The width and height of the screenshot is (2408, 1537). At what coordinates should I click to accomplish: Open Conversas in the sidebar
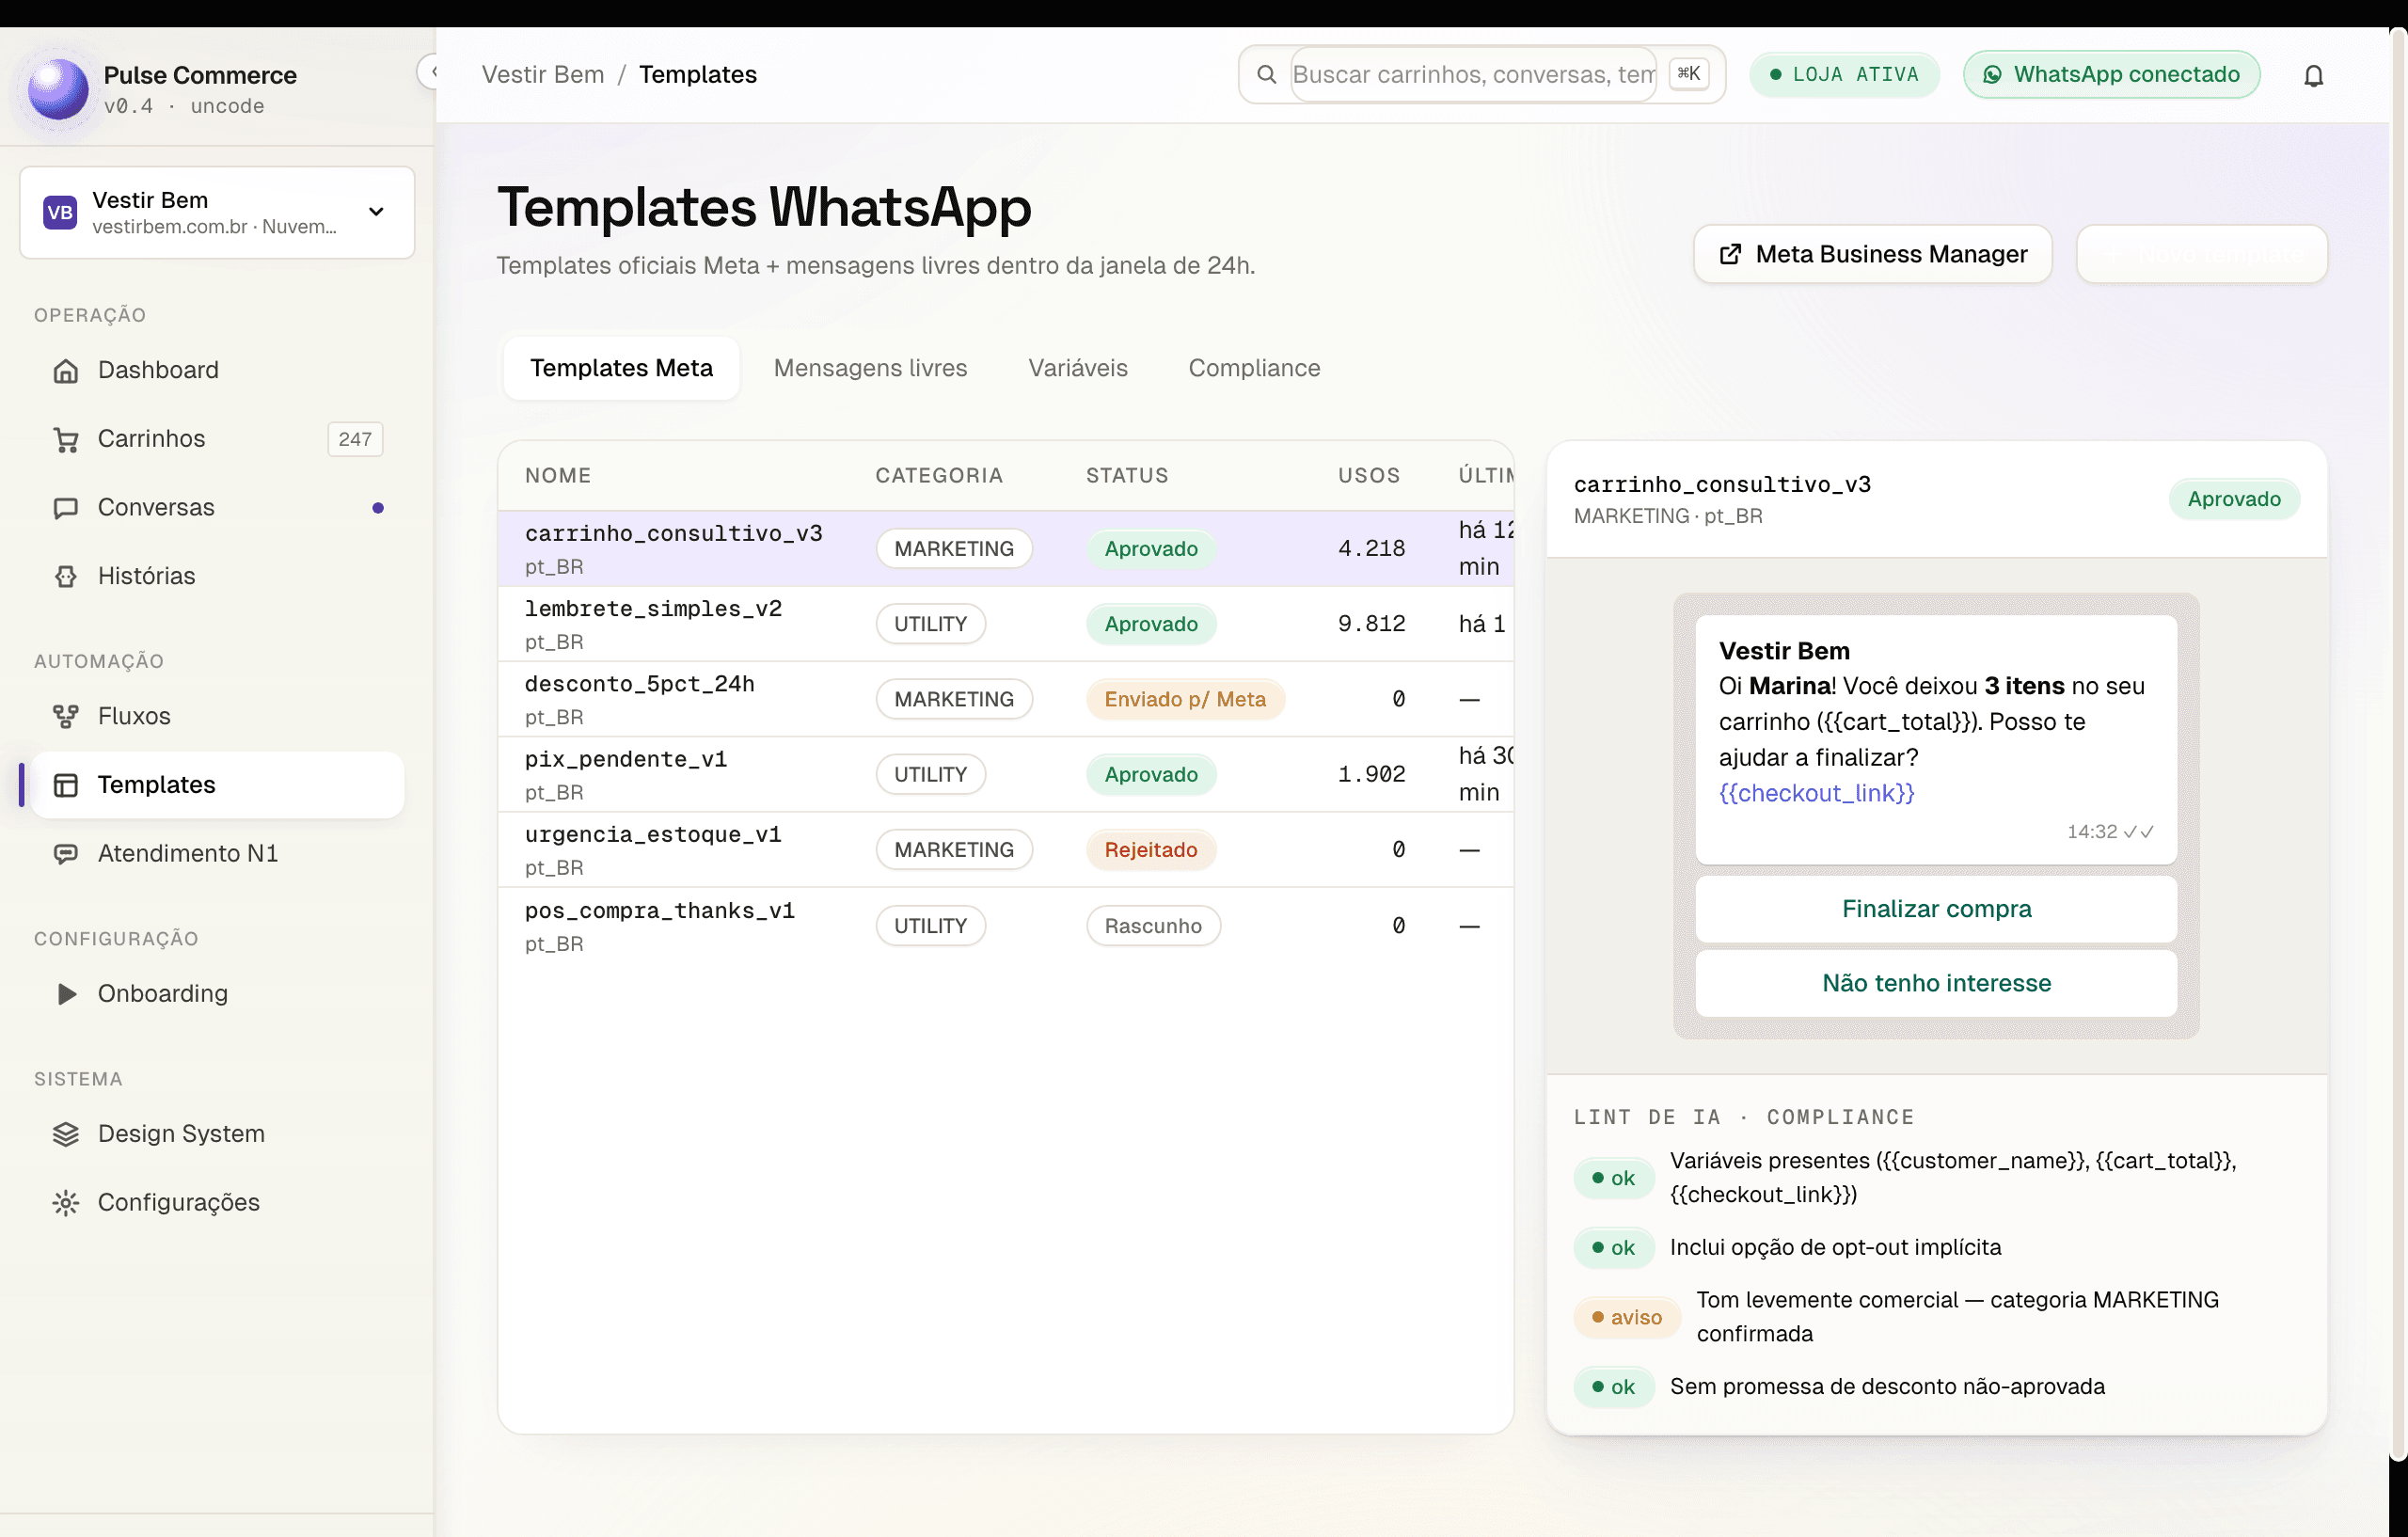(x=217, y=508)
